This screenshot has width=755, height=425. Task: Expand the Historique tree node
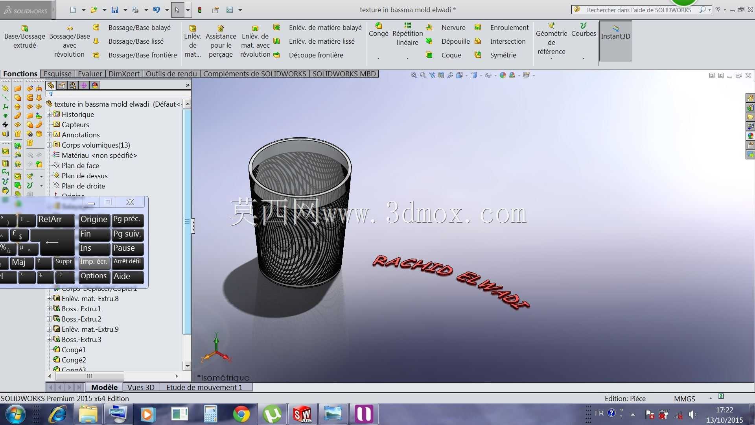point(49,114)
